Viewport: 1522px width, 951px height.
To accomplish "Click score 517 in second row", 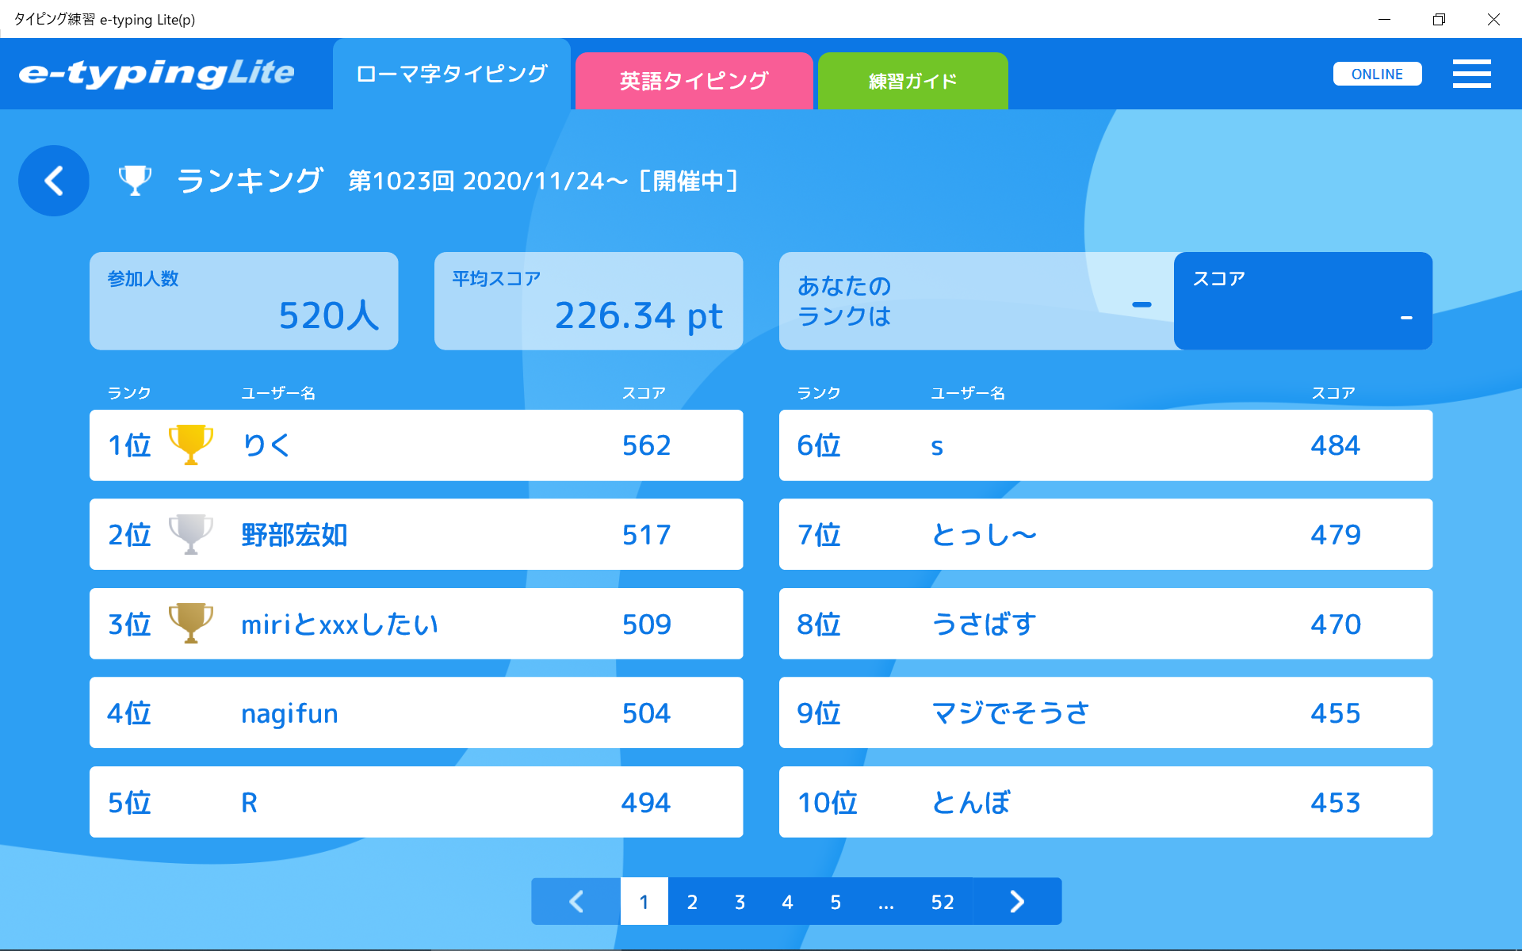I will (x=646, y=535).
